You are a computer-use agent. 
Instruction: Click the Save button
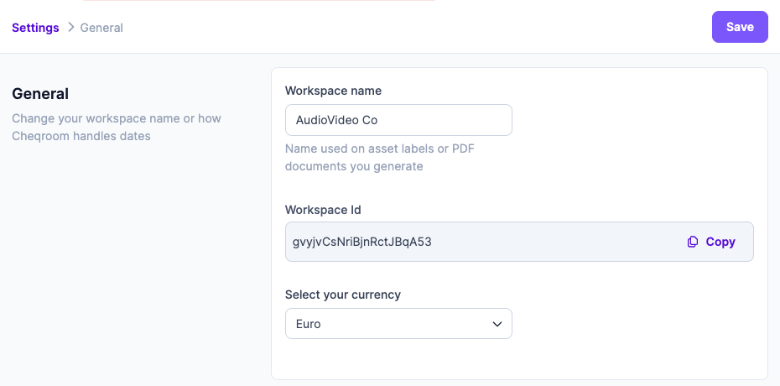click(740, 27)
